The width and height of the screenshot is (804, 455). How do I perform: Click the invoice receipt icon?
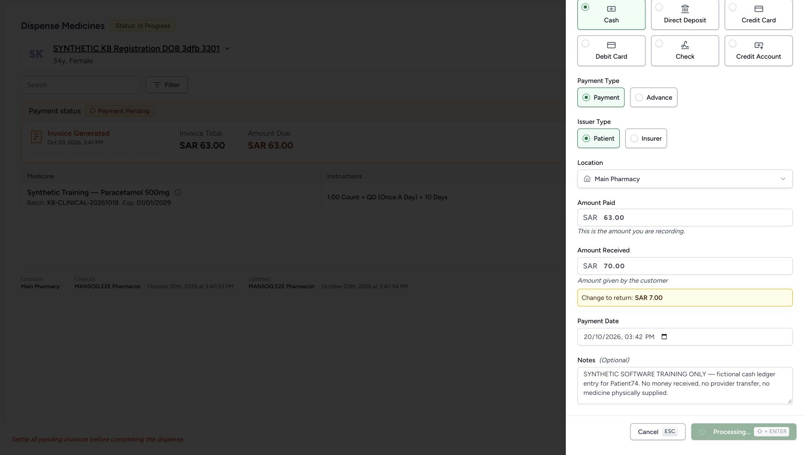pyautogui.click(x=36, y=137)
